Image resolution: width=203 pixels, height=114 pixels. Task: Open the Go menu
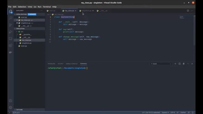coord(35,7)
